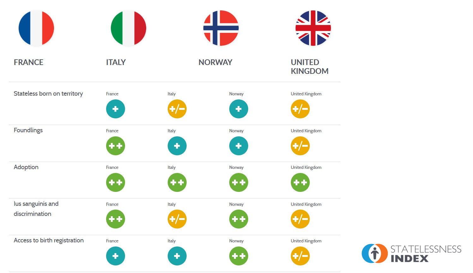Click France's Stateless born on territory rating
This screenshot has width=473, height=273.
(x=116, y=109)
